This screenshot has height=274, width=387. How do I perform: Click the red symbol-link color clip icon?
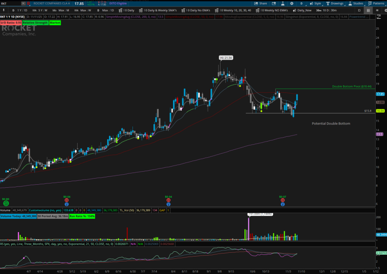[x=28, y=3]
